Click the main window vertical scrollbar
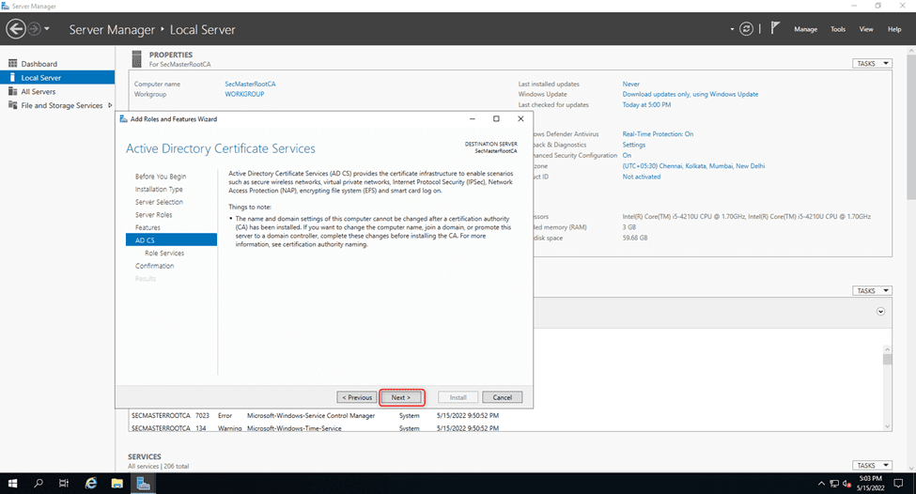This screenshot has height=494, width=916. 911,126
